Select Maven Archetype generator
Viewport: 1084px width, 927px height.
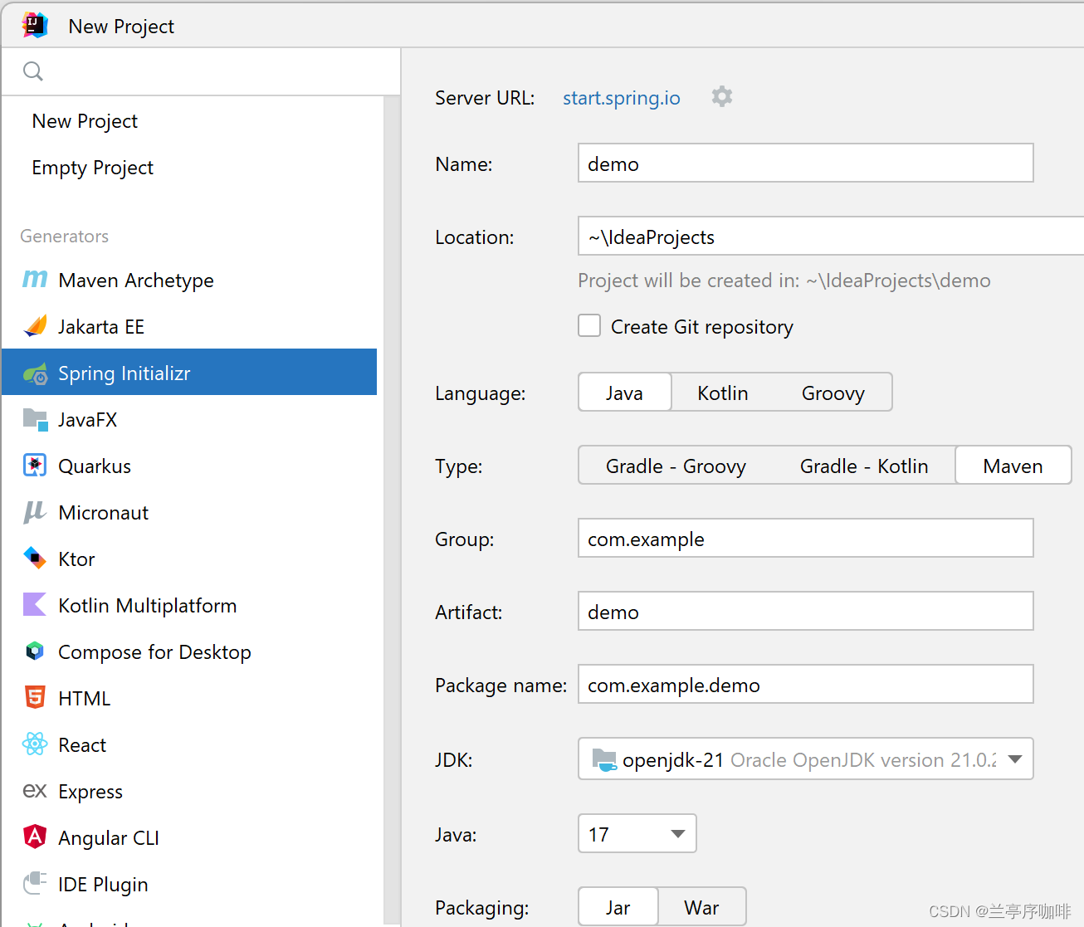(x=189, y=281)
